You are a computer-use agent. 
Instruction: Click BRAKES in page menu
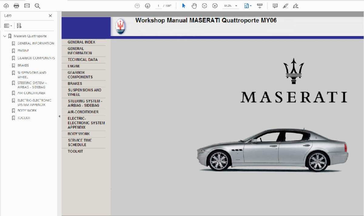coord(75,83)
